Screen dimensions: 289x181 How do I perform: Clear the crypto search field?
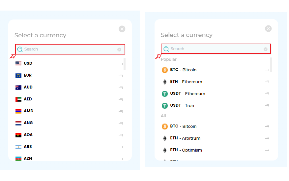tap(266, 49)
